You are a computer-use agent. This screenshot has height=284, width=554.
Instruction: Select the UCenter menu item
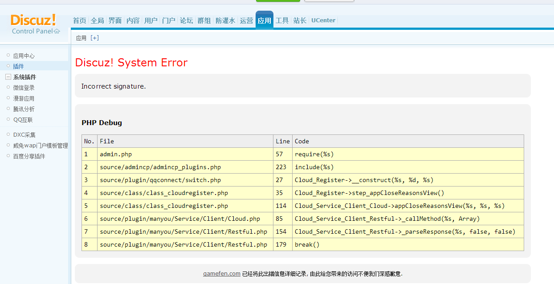(x=323, y=20)
